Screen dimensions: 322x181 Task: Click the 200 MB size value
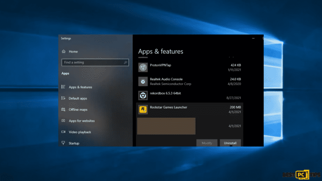click(235, 107)
